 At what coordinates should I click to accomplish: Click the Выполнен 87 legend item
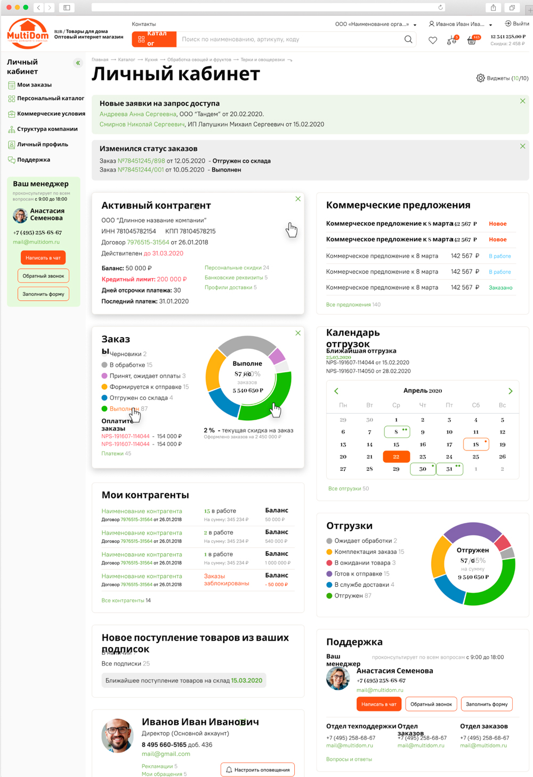coord(124,409)
